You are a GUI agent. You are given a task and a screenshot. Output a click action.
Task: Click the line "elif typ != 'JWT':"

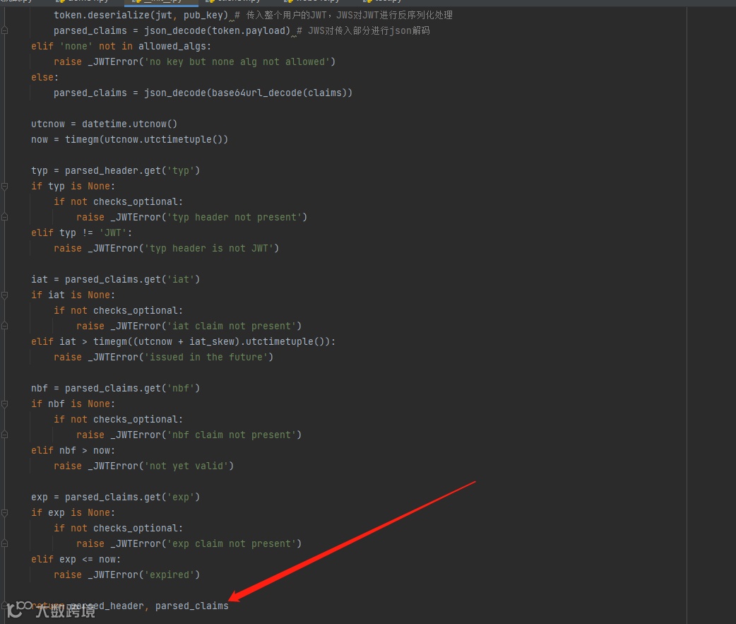tap(82, 232)
